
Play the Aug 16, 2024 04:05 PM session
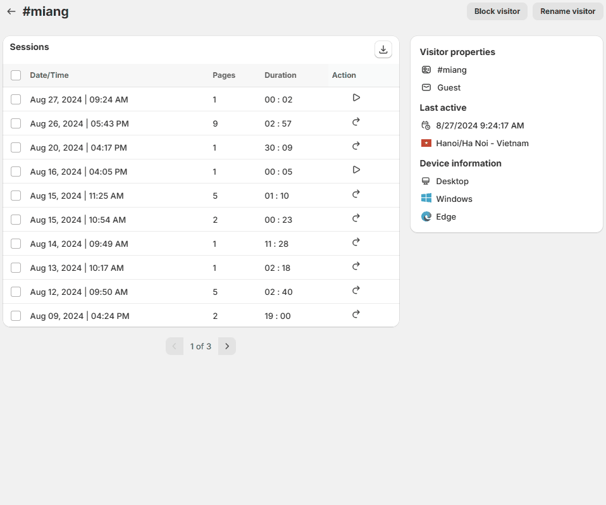click(x=356, y=170)
